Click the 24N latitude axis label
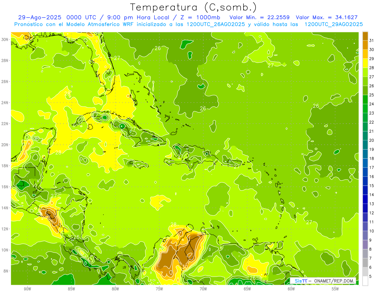Screen dimensions: 380x293 (x=5, y=102)
